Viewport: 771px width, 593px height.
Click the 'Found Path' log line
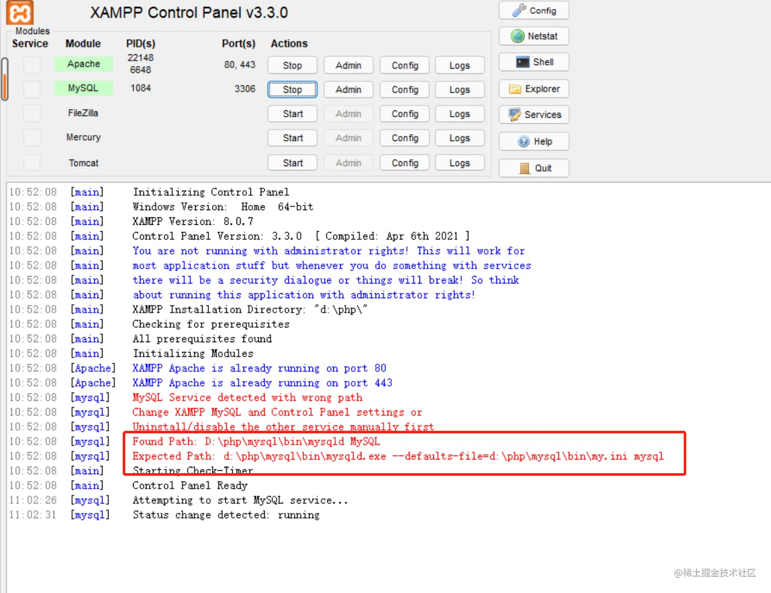(x=256, y=442)
